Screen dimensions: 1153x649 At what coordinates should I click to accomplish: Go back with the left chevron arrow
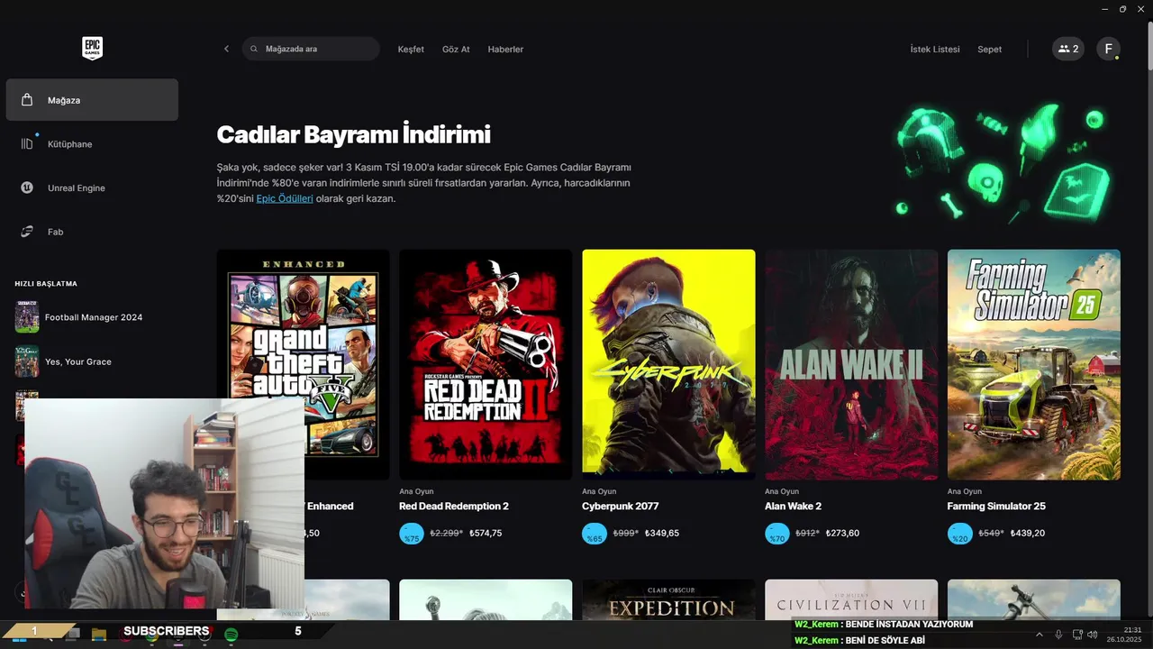(x=226, y=49)
